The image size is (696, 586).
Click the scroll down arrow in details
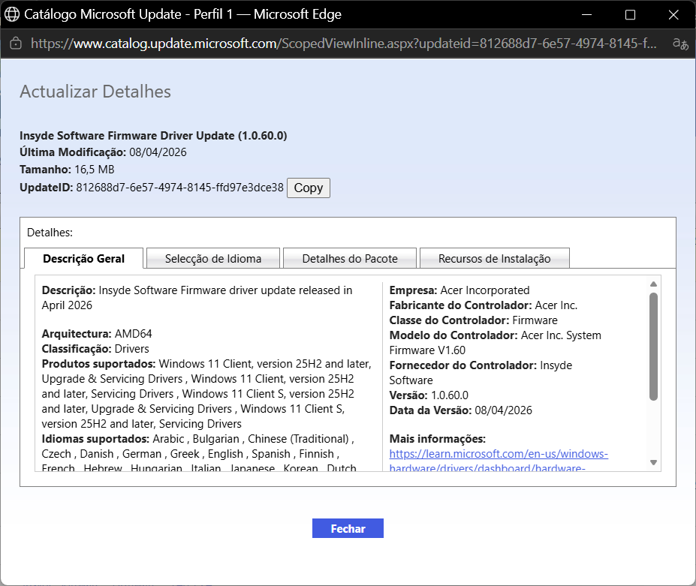[x=653, y=463]
